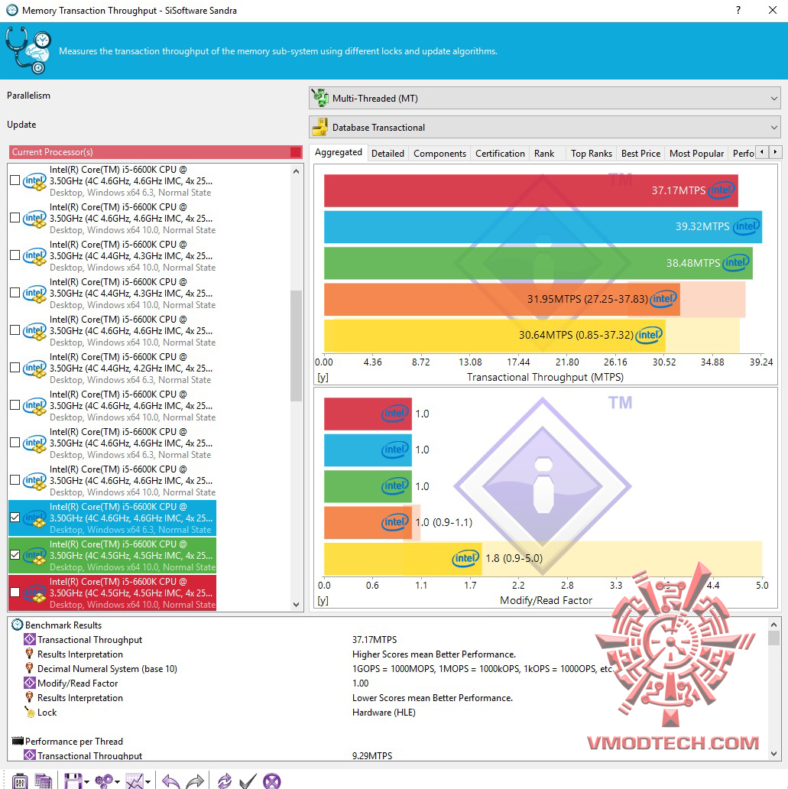Click the tab strip scroll-right arrow
The height and width of the screenshot is (789, 788).
click(776, 152)
